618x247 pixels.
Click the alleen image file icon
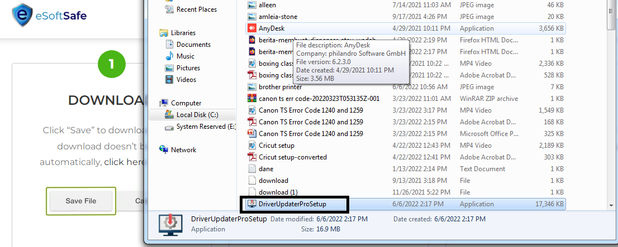tap(252, 5)
